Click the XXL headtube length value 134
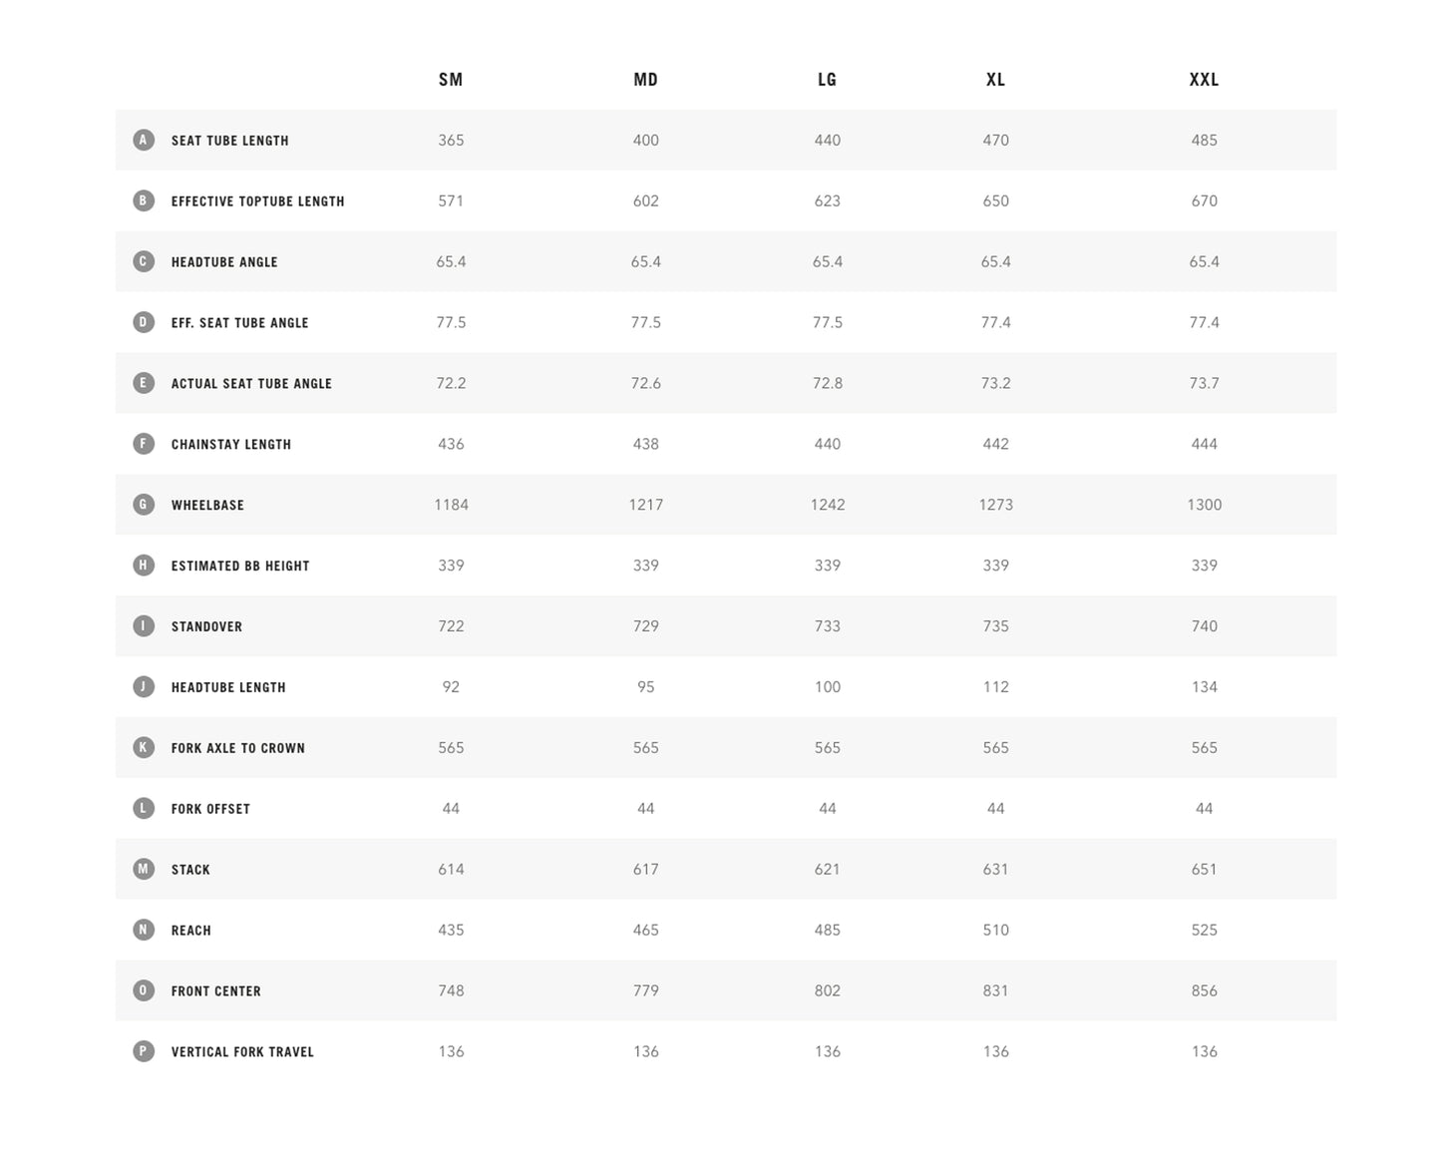This screenshot has height=1153, width=1441. pos(1204,686)
